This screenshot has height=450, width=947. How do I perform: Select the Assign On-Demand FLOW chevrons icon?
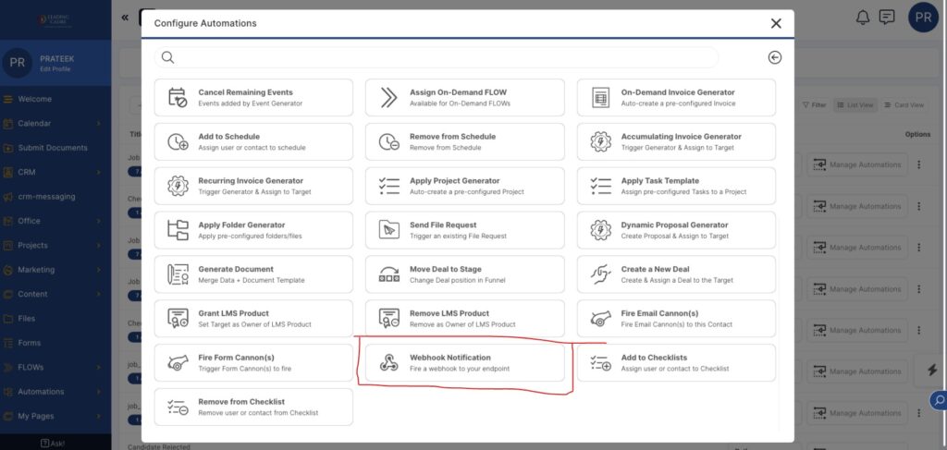coord(389,98)
